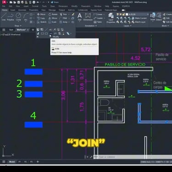
Task: Activate the Trim command
Action: click(63, 14)
